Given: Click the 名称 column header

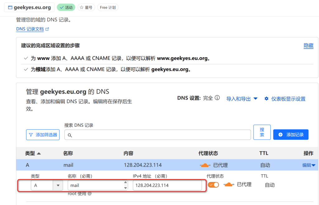Looking at the screenshot, I should pyautogui.click(x=68, y=153).
